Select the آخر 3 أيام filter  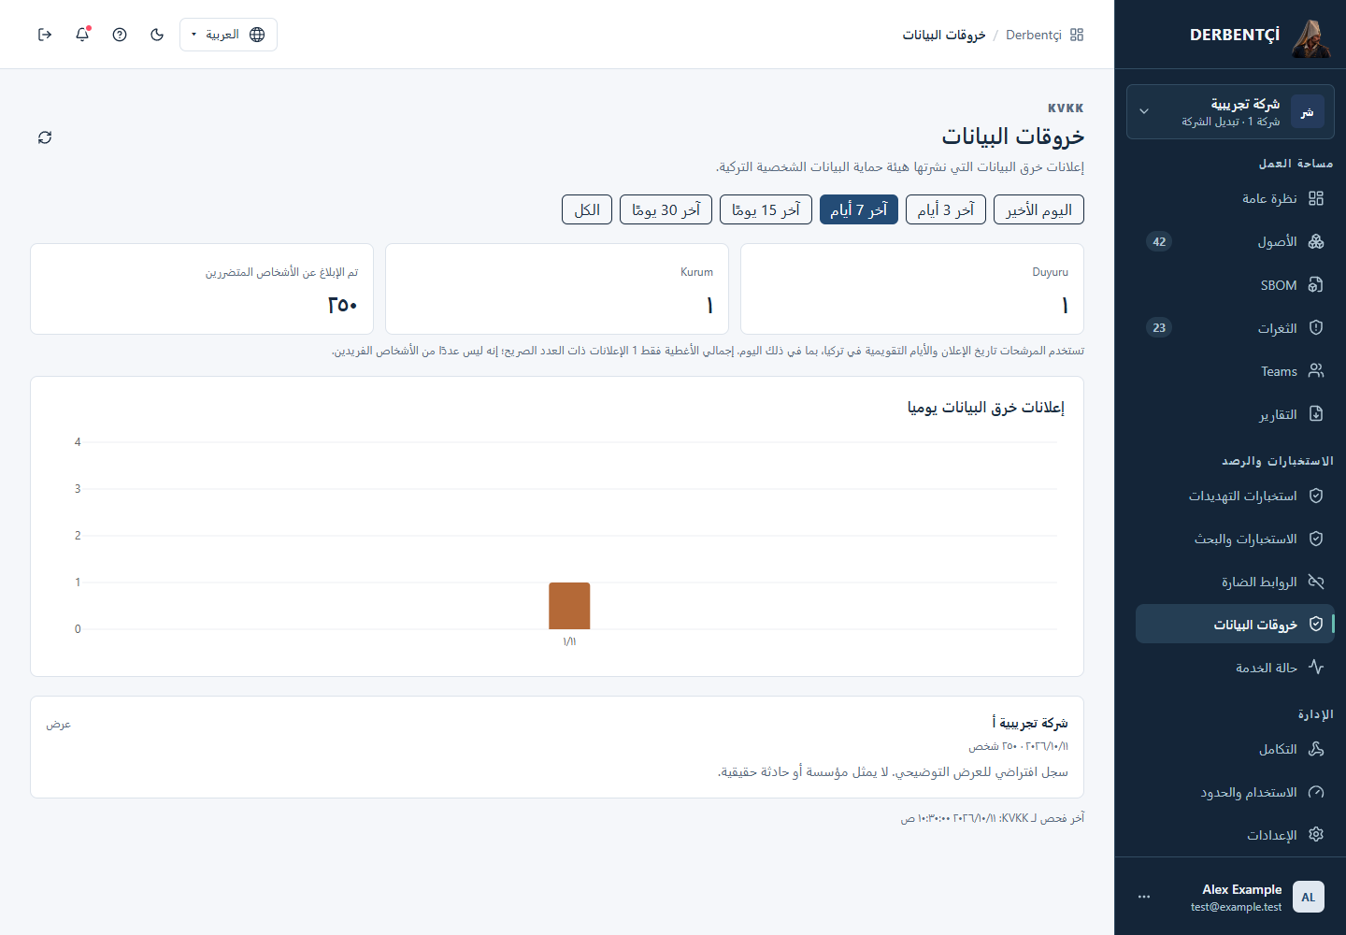click(x=946, y=209)
